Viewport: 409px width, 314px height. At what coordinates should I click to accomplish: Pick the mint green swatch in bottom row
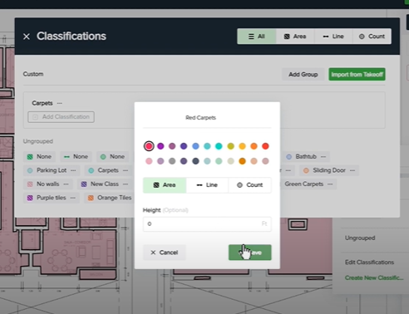click(219, 161)
